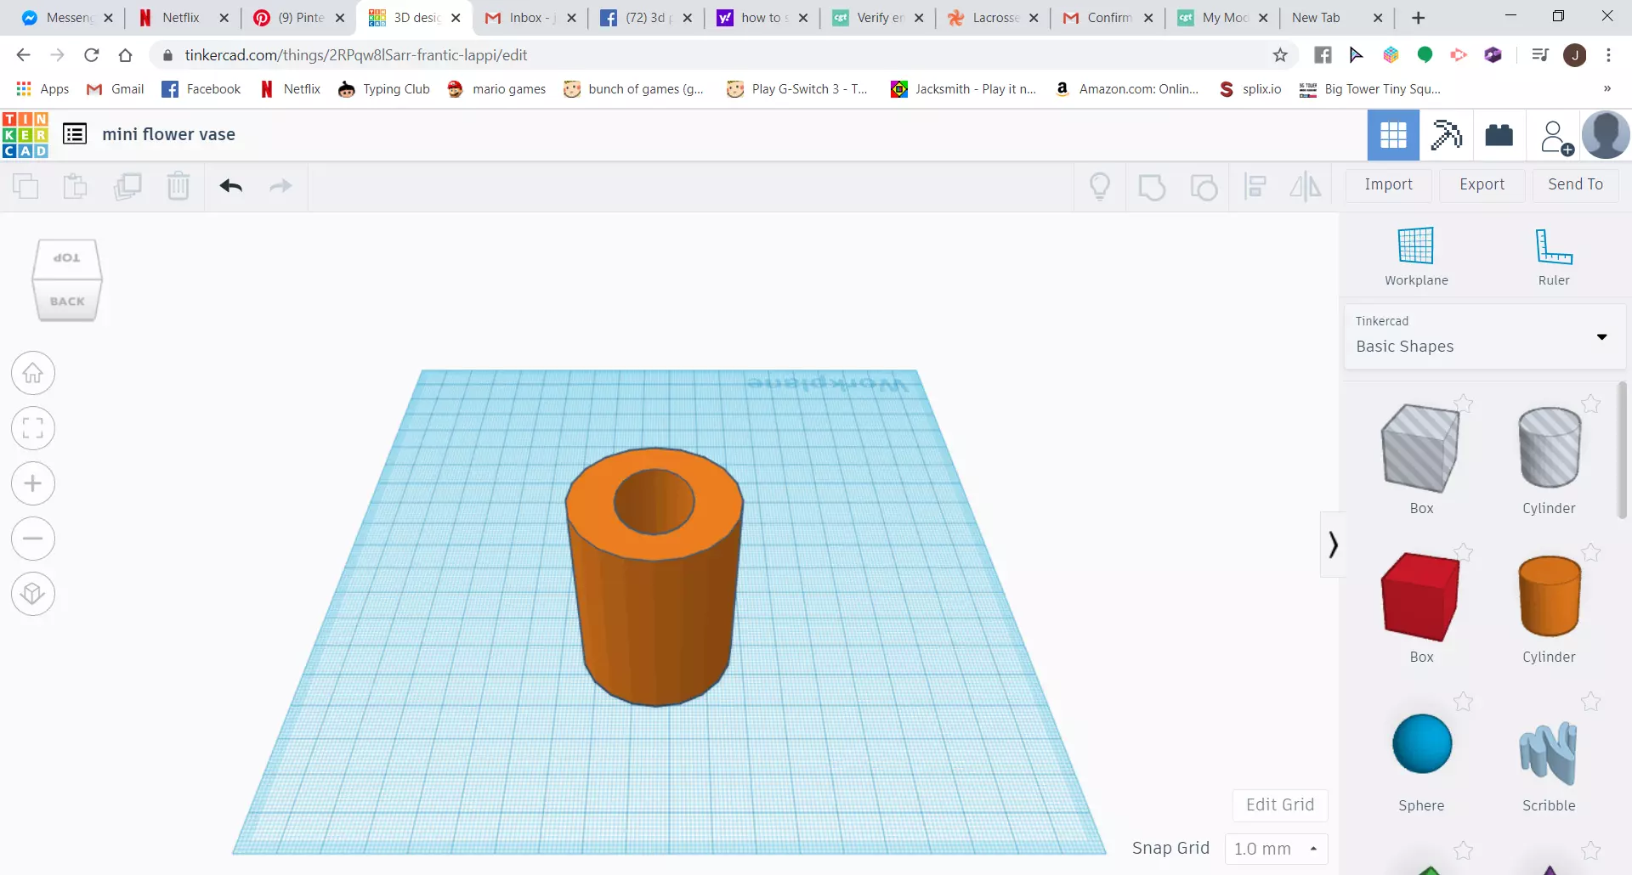Image resolution: width=1632 pixels, height=875 pixels.
Task: Switch to the Inbox Gmail tab
Action: coord(530,18)
